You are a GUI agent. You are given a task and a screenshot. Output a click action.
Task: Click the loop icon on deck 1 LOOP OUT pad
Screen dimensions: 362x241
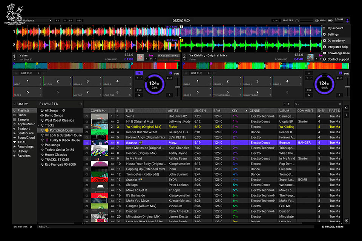(130, 95)
